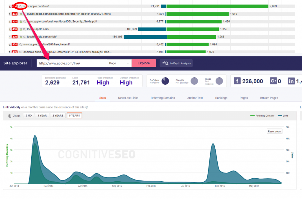This screenshot has height=199, width=302.
Task: Click magnifier icon beside appldnld.apple URL
Action: pyautogui.click(x=21, y=52)
